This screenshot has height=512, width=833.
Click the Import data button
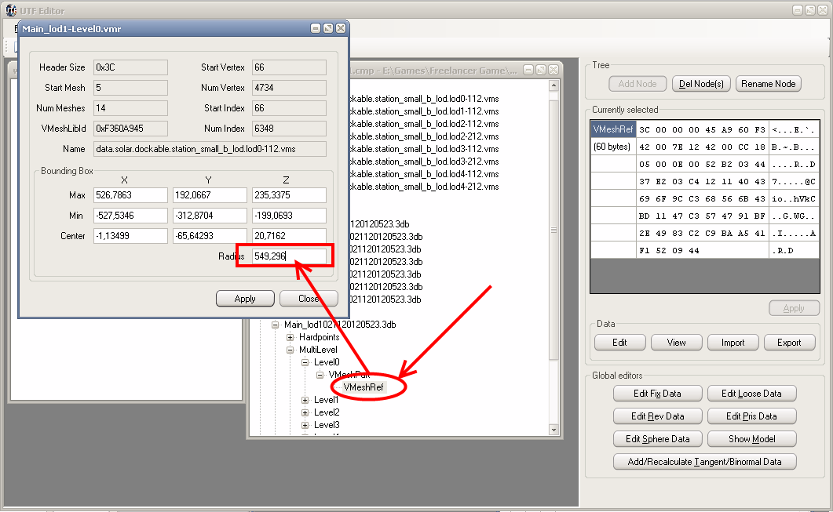tap(733, 343)
